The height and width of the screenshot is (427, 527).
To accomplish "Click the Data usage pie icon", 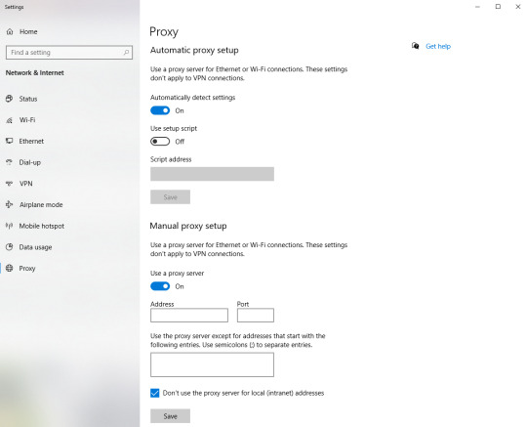I will click(x=10, y=247).
